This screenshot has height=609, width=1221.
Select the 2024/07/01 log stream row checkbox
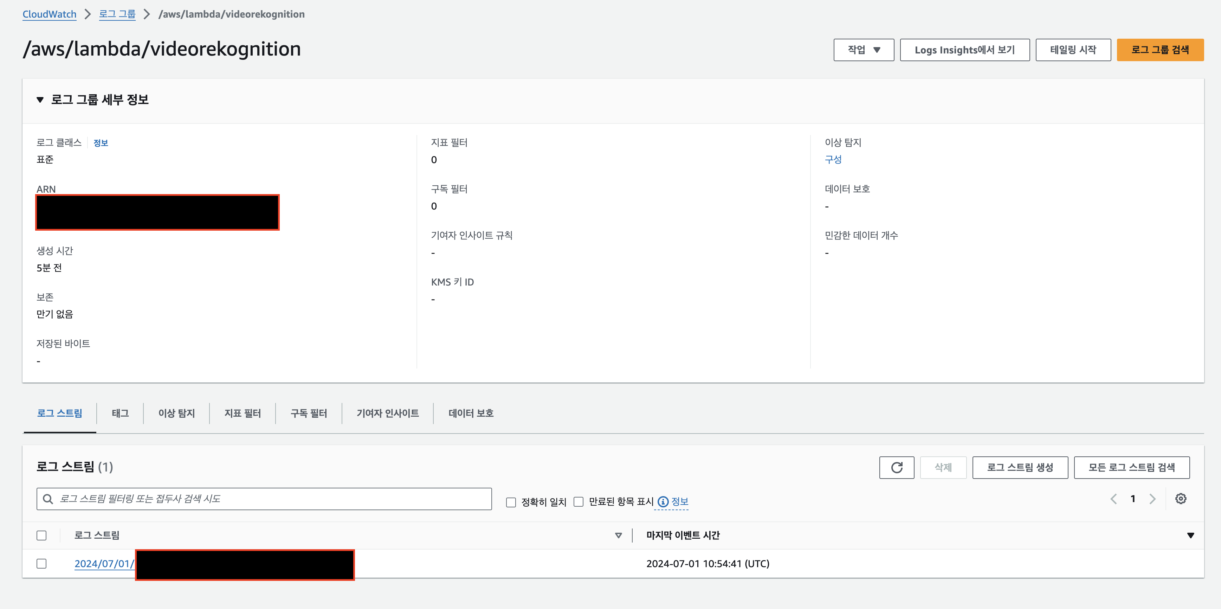[x=42, y=564]
